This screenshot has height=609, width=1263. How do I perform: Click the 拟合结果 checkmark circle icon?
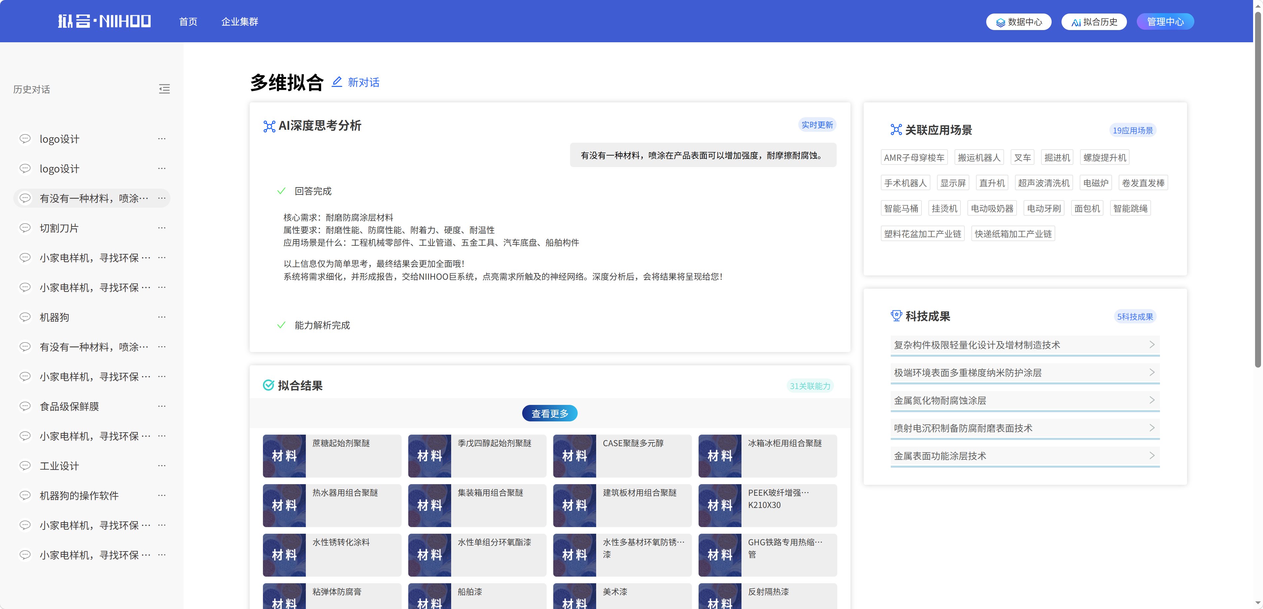click(x=268, y=385)
